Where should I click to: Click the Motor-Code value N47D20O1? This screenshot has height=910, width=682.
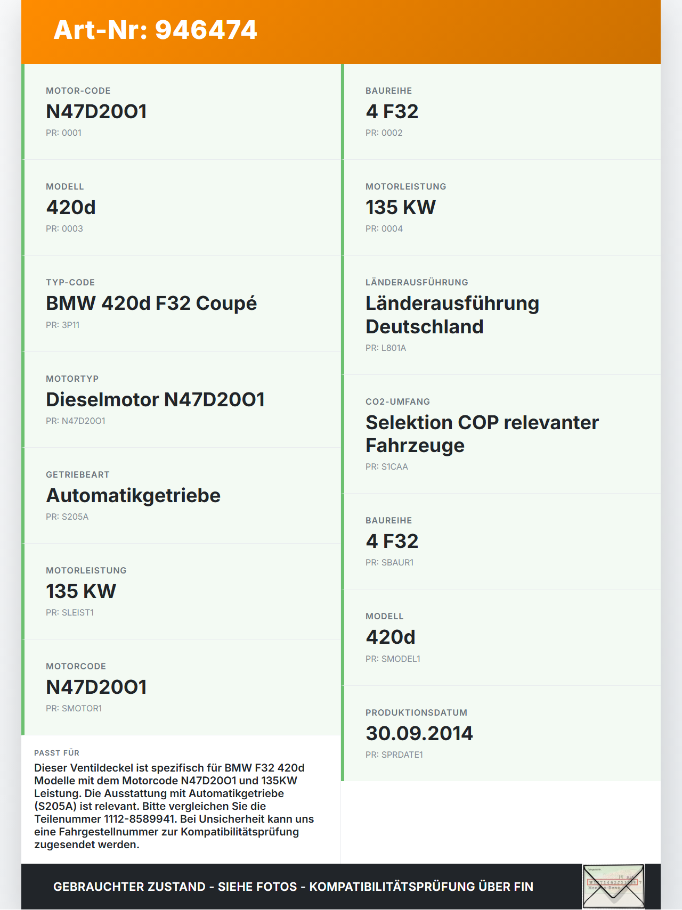coord(96,111)
